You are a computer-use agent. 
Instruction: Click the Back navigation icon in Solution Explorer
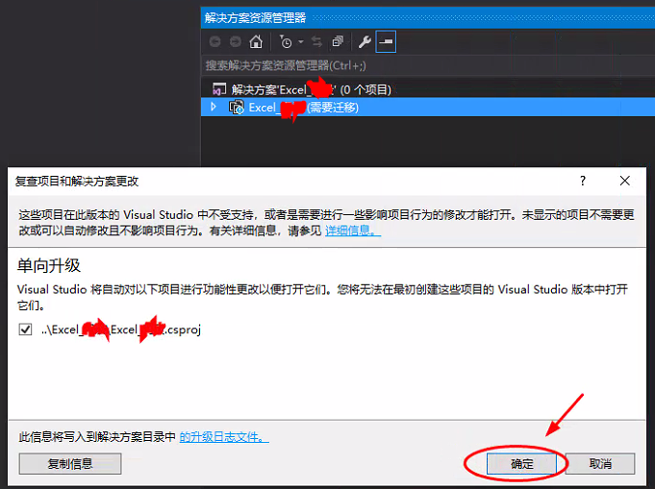(x=214, y=41)
